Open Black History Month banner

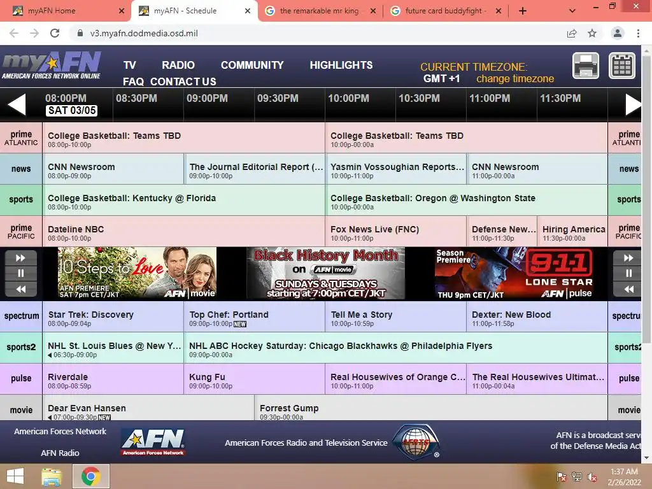pyautogui.click(x=325, y=273)
